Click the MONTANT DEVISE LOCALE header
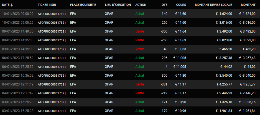Image resolution: width=260 pixels, height=115 pixels. [213, 5]
